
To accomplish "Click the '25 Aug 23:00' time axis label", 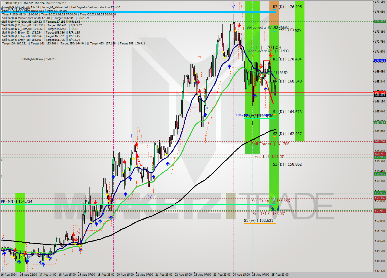I will click(279, 275).
